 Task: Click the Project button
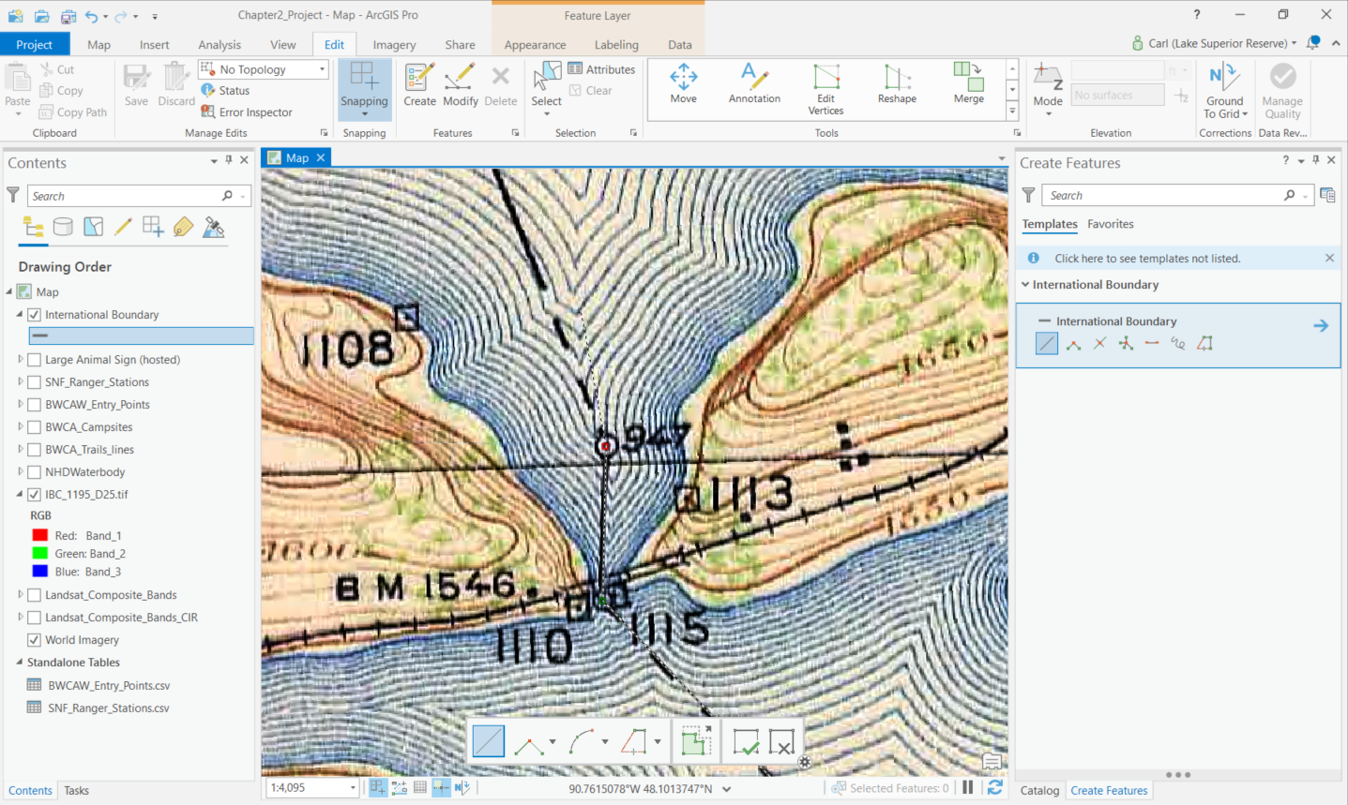(35, 44)
